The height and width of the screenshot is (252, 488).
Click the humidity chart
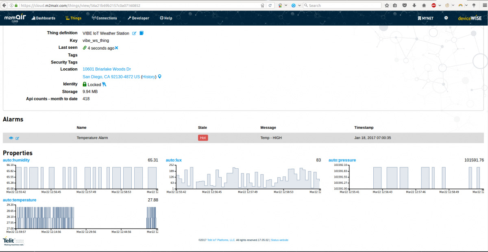pyautogui.click(x=81, y=178)
